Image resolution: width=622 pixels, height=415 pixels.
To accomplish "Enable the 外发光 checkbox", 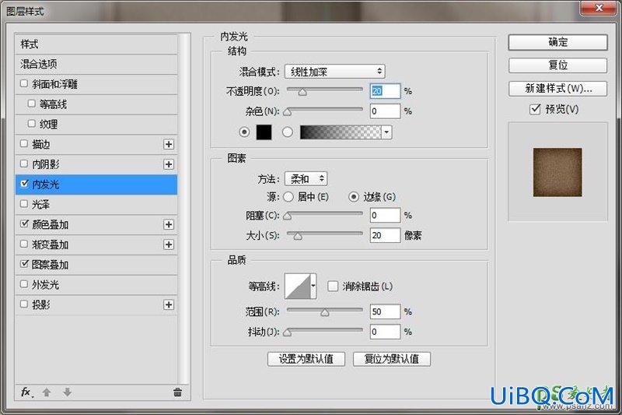I will click(x=24, y=284).
